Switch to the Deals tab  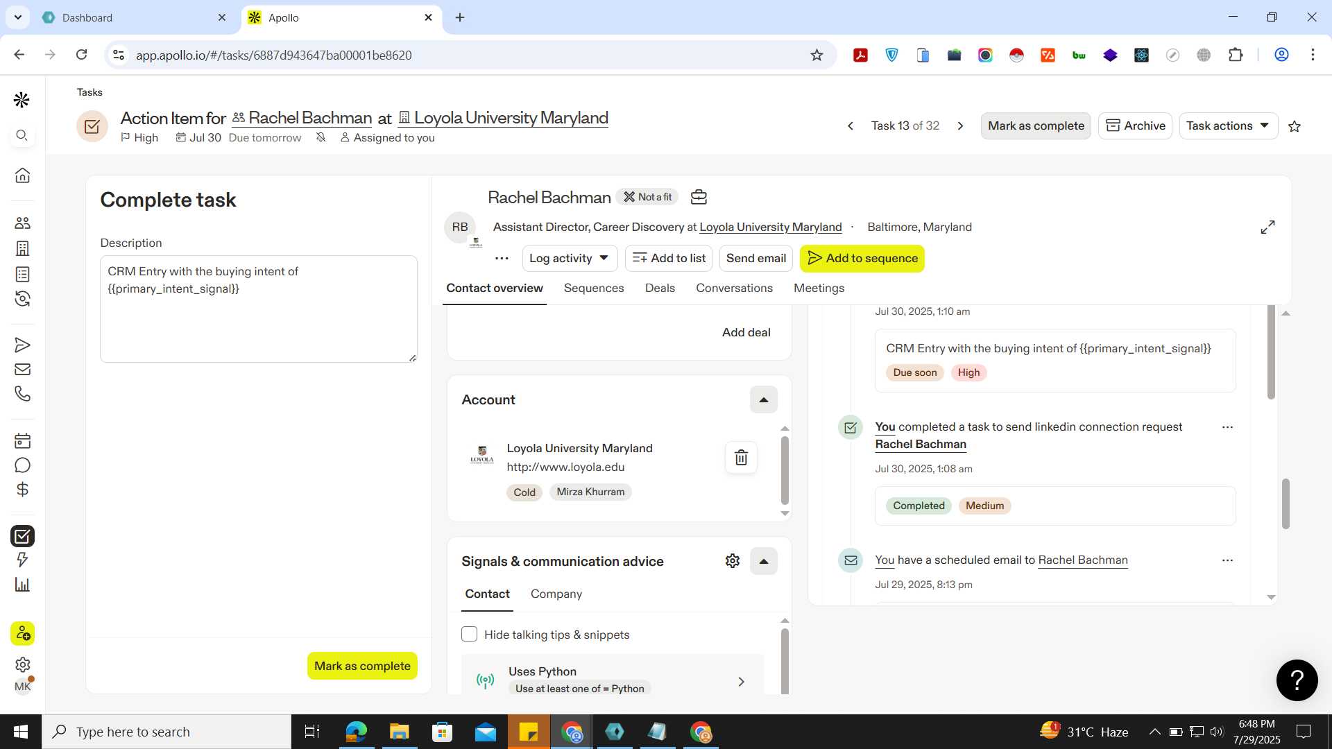pos(660,289)
